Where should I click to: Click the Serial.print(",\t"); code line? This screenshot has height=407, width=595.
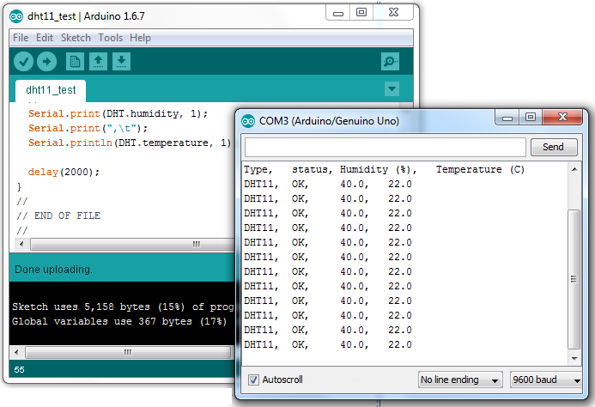pyautogui.click(x=88, y=128)
